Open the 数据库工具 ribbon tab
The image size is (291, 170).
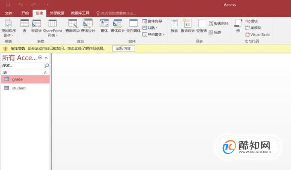click(80, 13)
